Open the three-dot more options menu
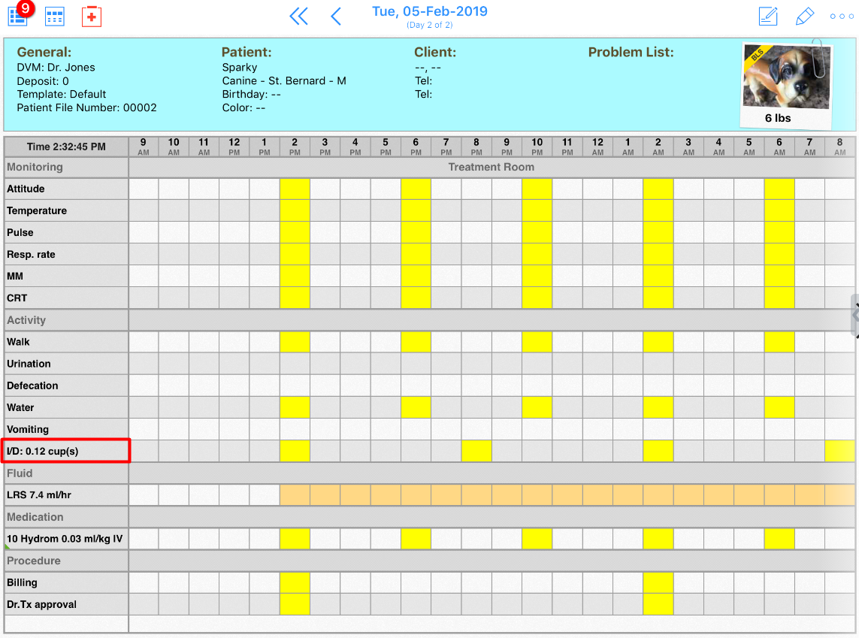Screen dimensions: 859x638 (842, 17)
